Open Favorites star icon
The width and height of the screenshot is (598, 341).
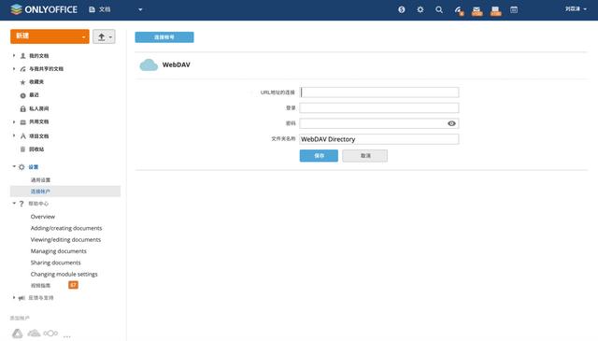click(22, 82)
